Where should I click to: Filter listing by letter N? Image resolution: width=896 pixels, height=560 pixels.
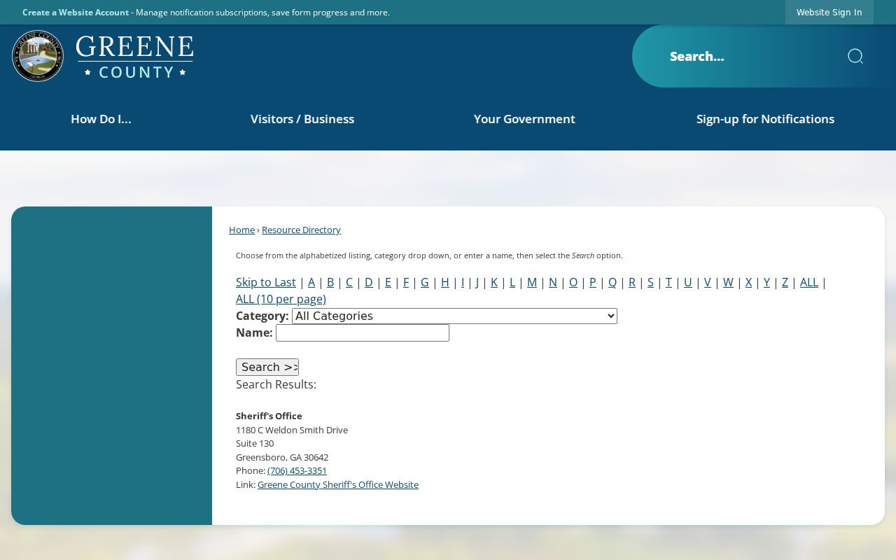click(x=553, y=282)
